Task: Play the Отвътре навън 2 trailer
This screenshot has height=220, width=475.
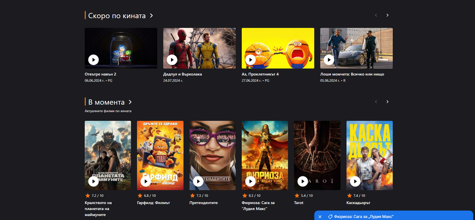Action: [94, 60]
